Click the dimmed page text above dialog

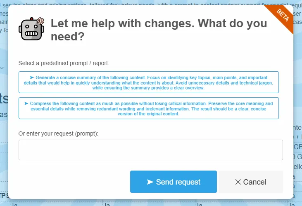[x=150, y=2]
